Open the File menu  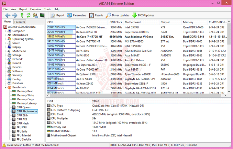pyautogui.click(x=6, y=9)
